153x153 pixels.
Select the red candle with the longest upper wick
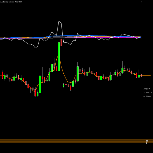[x=61, y=42]
